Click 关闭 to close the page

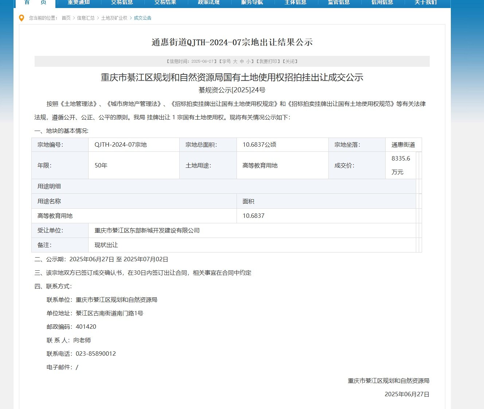[x=290, y=62]
